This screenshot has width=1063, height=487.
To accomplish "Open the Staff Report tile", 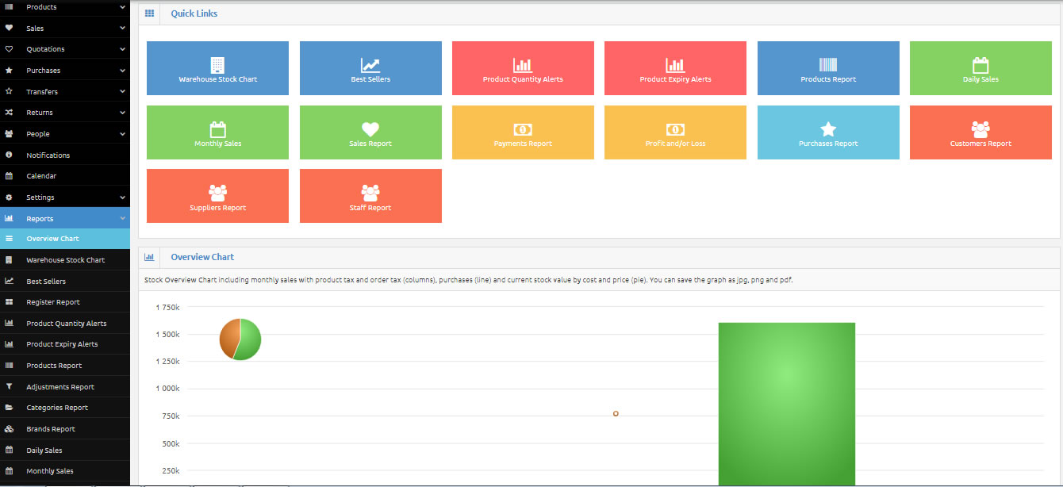I will coord(370,197).
